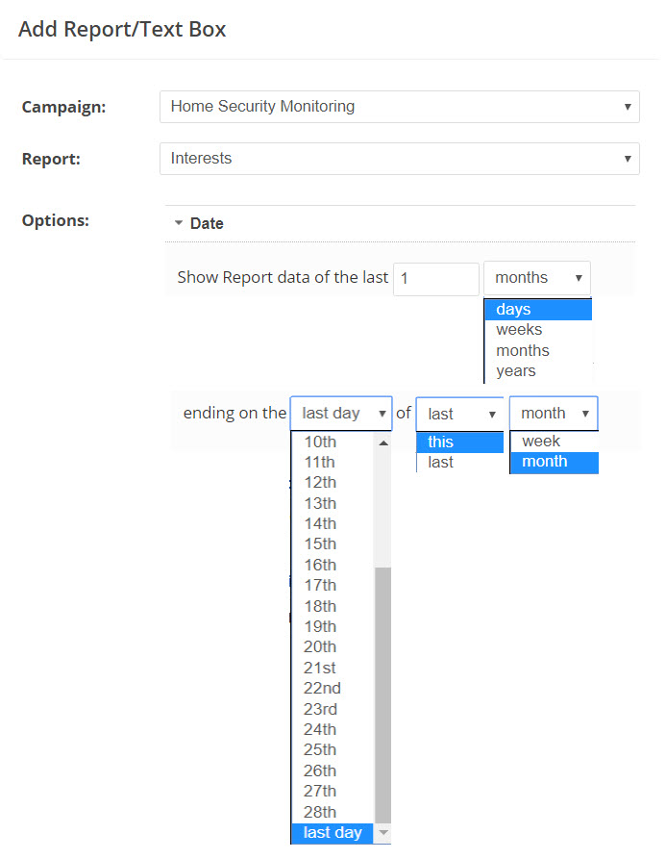This screenshot has height=859, width=666.
Task: Click the day list scroll up arrow
Action: (382, 443)
